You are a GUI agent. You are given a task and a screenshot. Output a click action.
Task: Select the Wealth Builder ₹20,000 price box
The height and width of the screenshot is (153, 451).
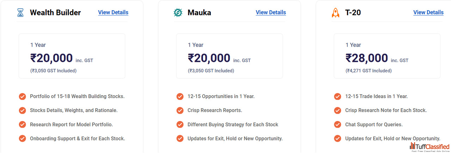click(x=72, y=56)
